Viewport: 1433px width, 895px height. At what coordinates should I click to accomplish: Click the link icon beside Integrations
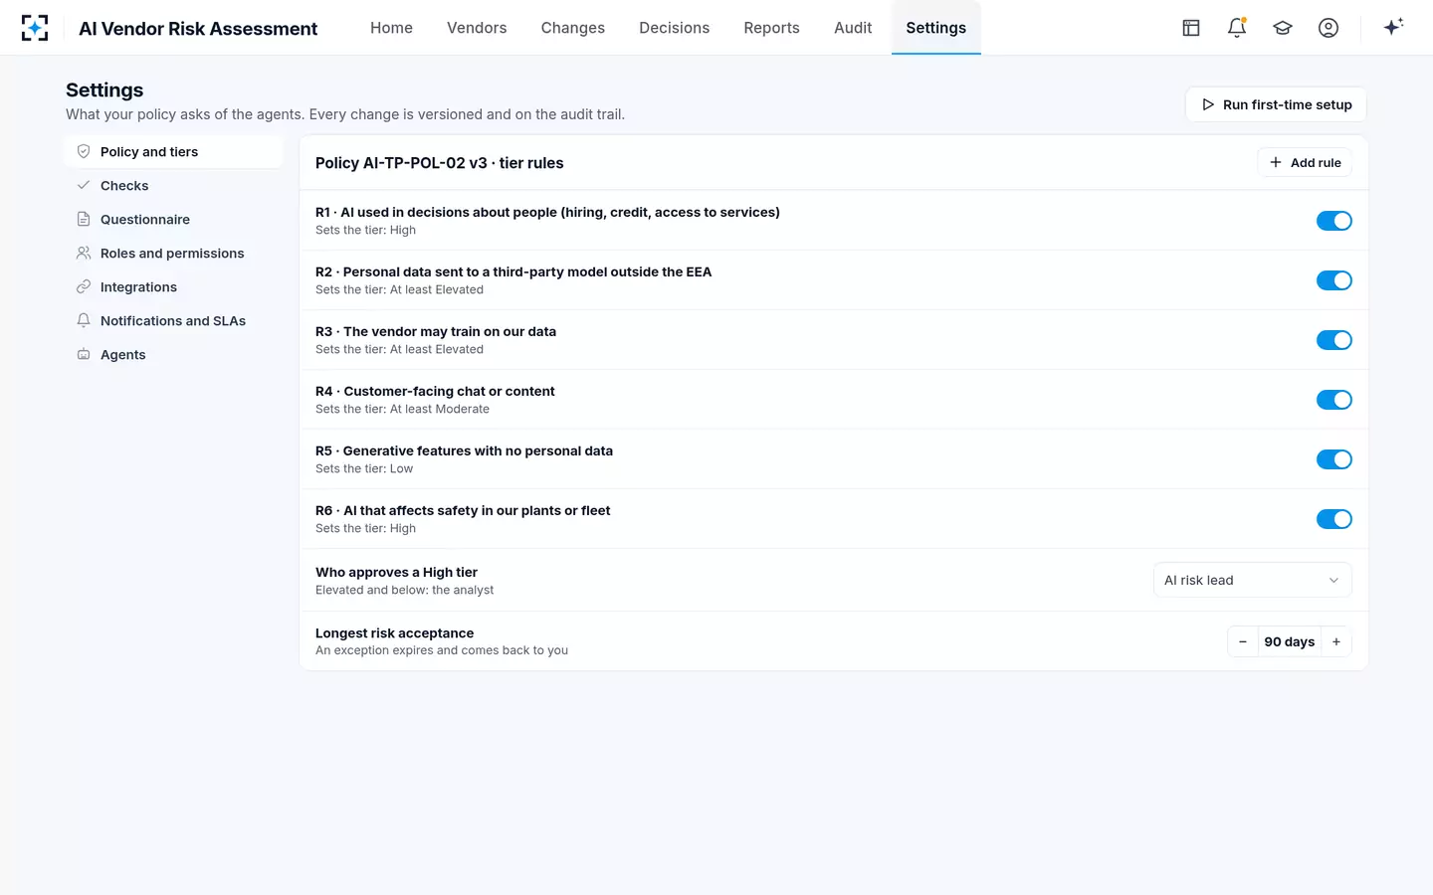click(x=84, y=286)
